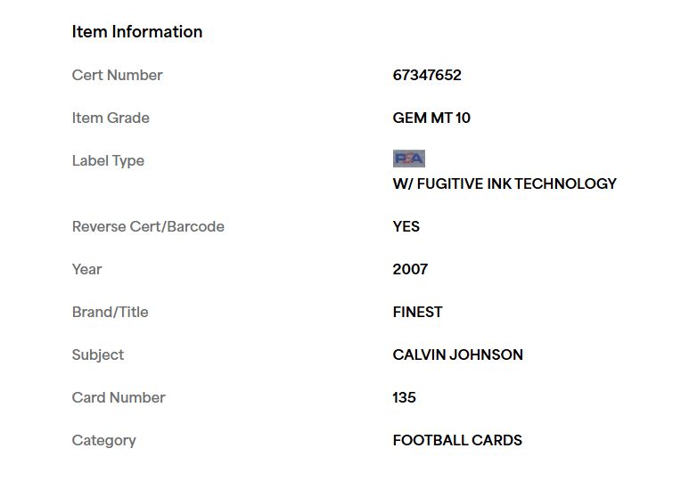This screenshot has height=489, width=681.
Task: Click the Year label
Action: pos(86,270)
